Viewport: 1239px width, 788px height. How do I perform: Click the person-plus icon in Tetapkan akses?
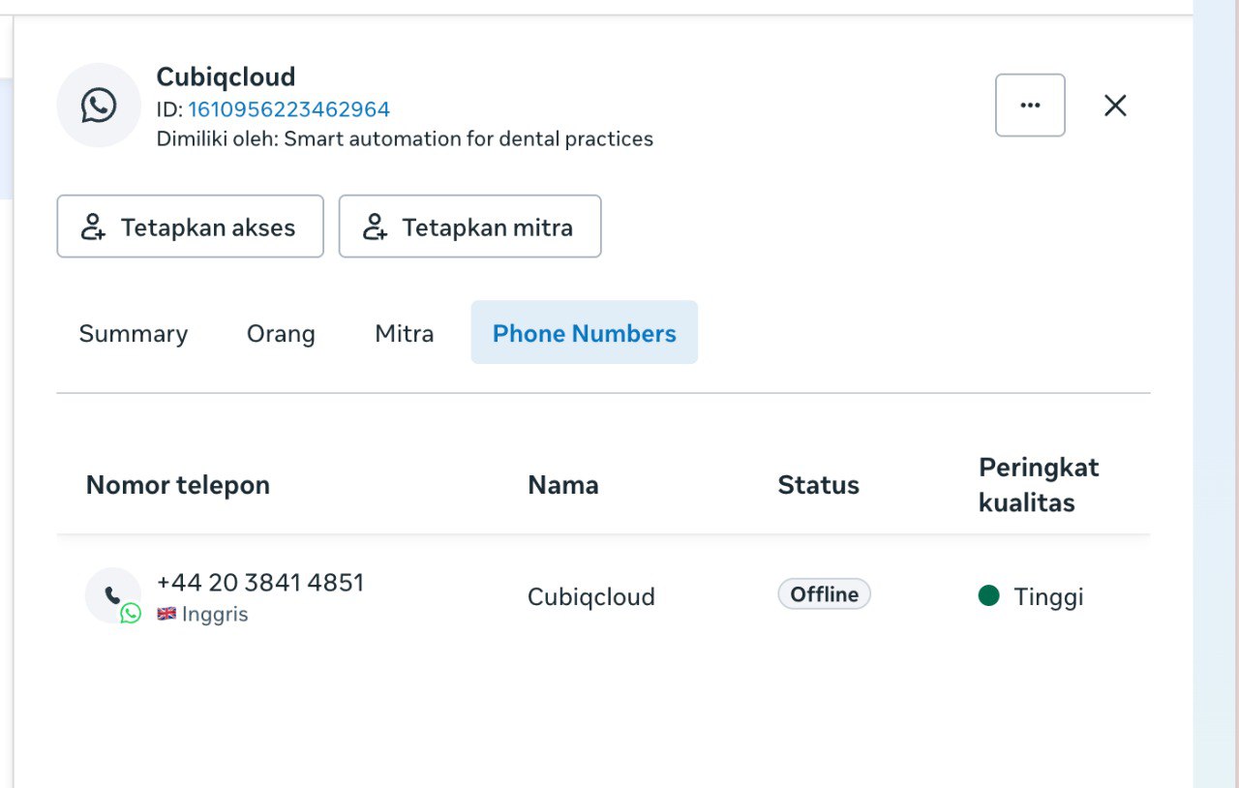[93, 227]
